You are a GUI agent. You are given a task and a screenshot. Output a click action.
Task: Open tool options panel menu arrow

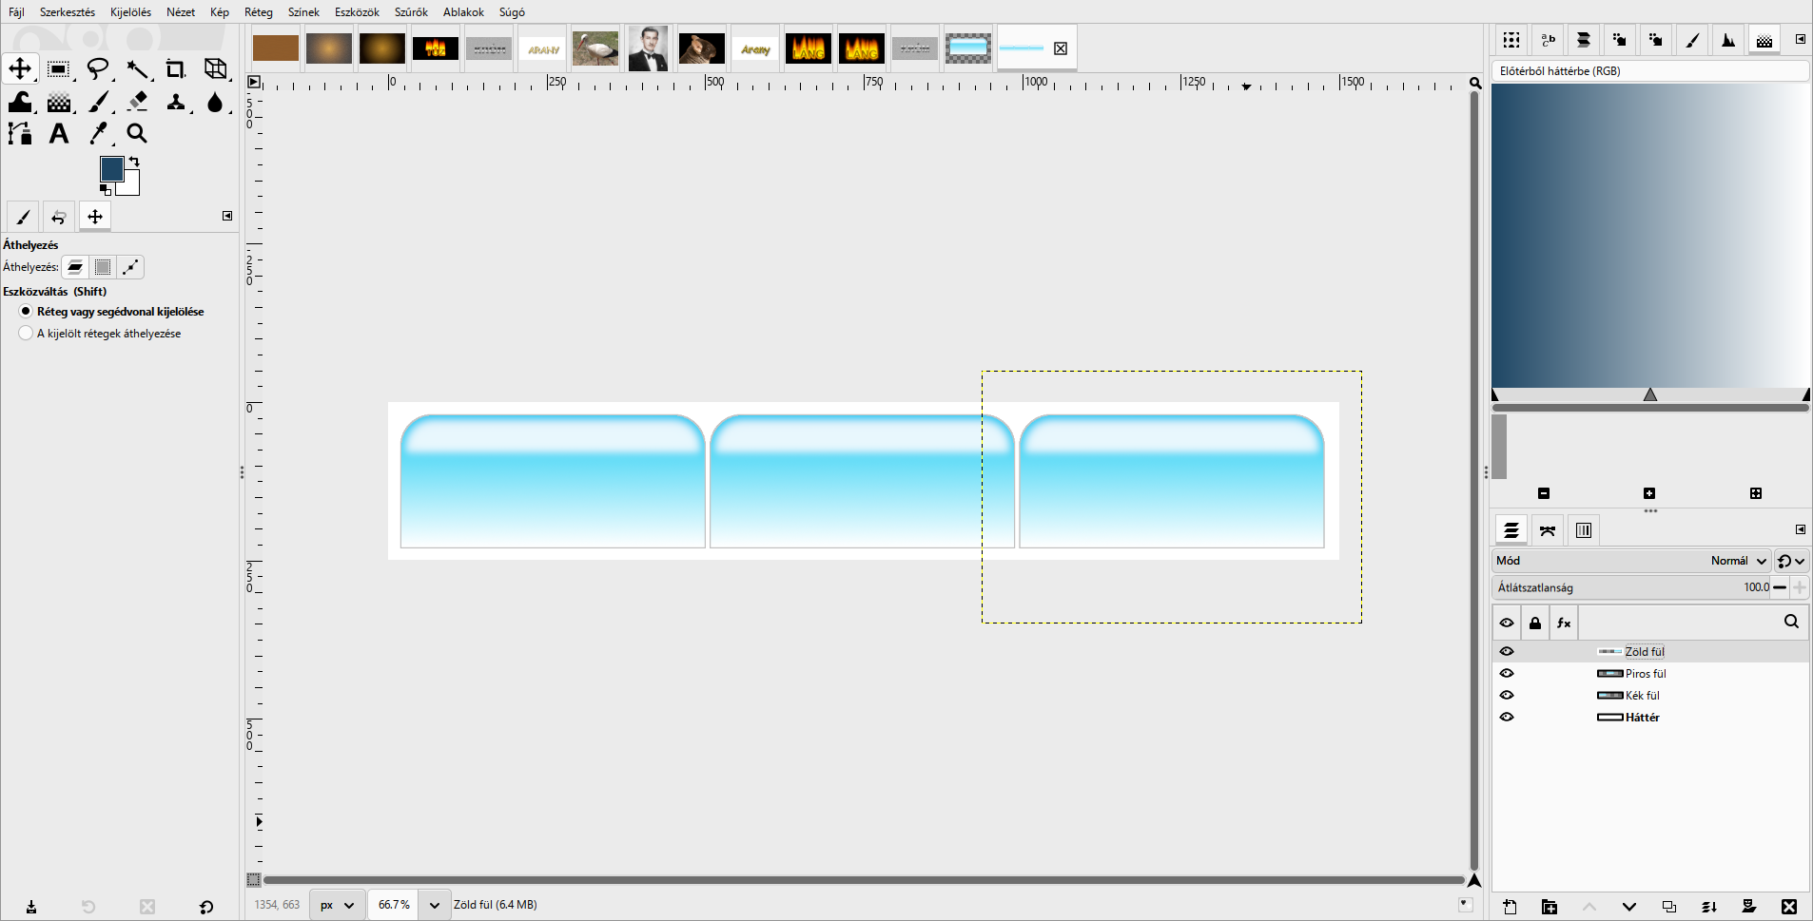pyautogui.click(x=227, y=216)
